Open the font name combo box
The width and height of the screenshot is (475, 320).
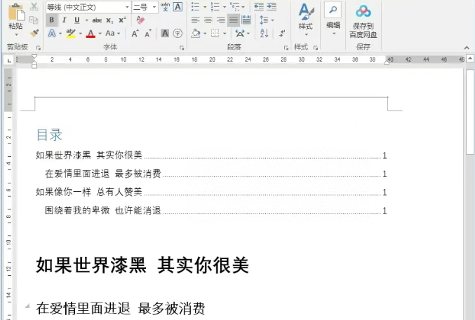click(x=88, y=7)
